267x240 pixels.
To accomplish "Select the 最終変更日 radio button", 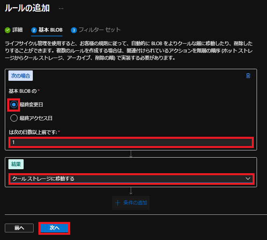I will (14, 104).
